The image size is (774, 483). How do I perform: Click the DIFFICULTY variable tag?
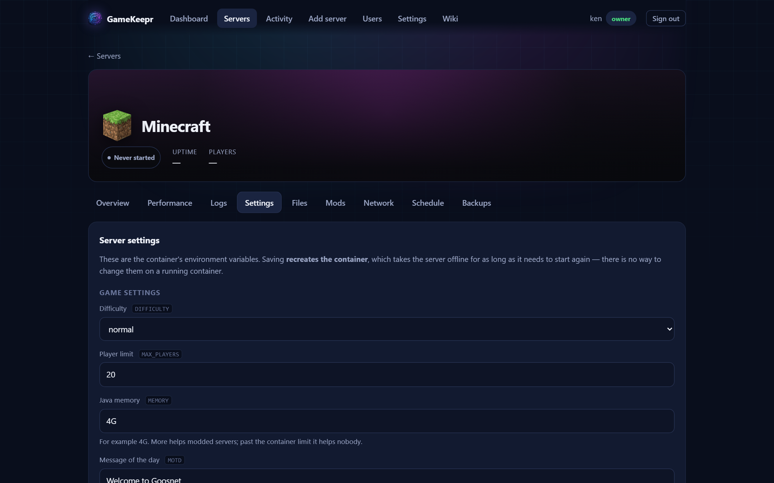[152, 309]
